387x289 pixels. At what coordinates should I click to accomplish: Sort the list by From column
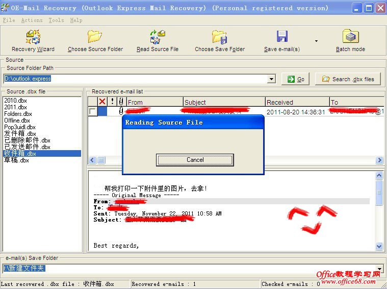click(155, 102)
